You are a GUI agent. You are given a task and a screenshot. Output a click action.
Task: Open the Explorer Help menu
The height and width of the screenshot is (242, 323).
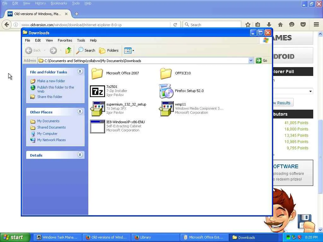pos(93,40)
